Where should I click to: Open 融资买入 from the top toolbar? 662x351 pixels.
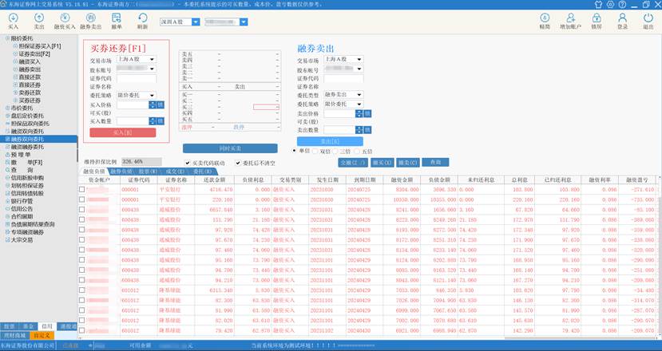click(65, 21)
